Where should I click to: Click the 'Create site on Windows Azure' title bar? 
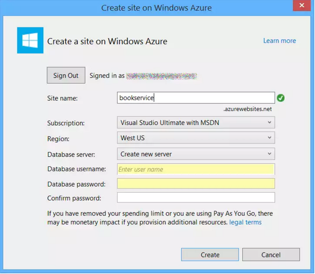(x=156, y=8)
